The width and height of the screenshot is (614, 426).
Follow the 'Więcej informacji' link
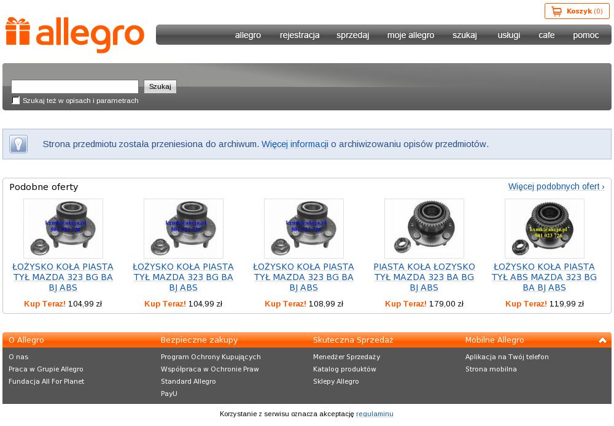point(295,144)
